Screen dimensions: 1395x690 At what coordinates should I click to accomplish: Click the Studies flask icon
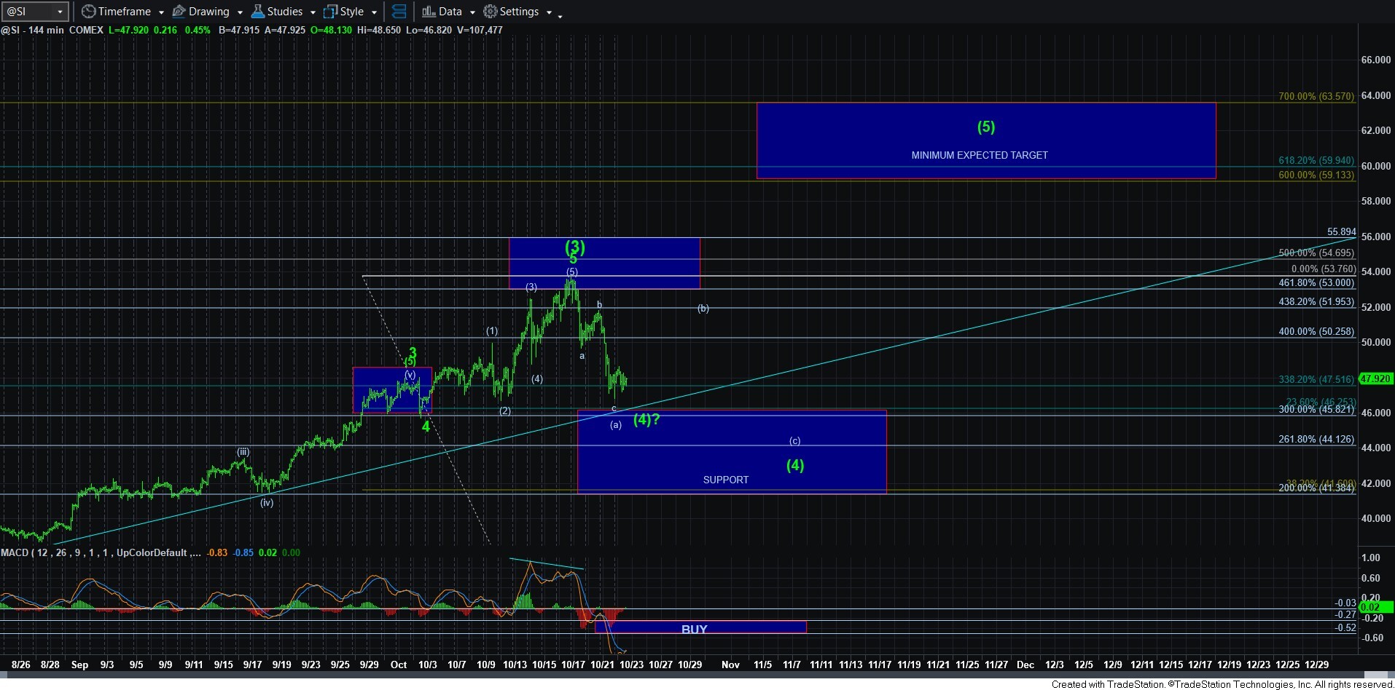point(258,12)
